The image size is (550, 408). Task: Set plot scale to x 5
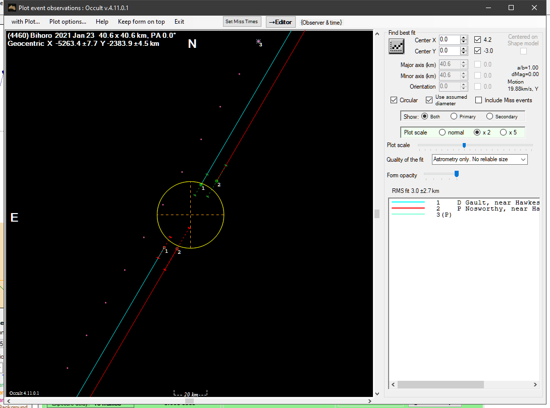click(x=504, y=132)
